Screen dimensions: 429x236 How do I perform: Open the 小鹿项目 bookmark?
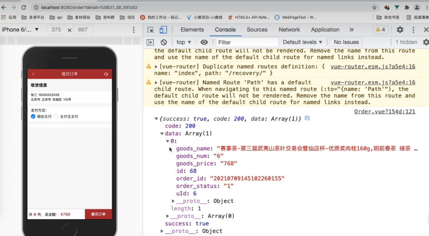pyautogui.click(x=204, y=17)
